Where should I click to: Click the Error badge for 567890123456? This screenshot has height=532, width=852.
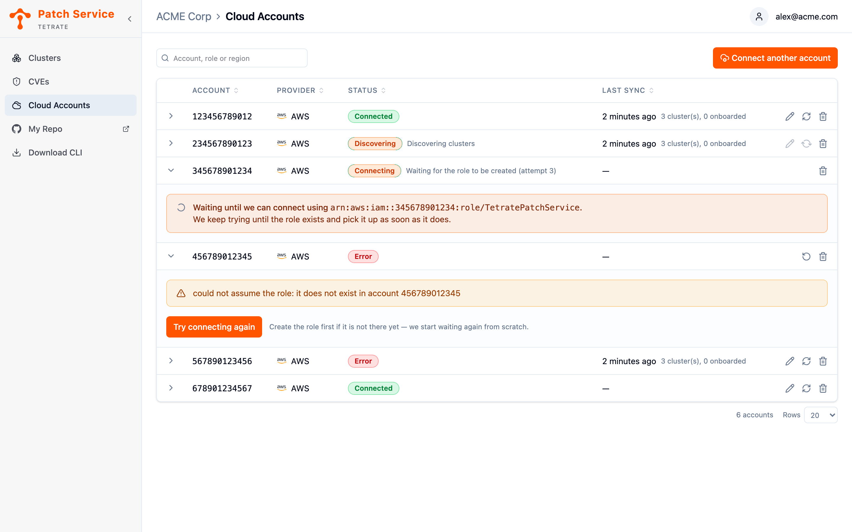click(x=363, y=361)
